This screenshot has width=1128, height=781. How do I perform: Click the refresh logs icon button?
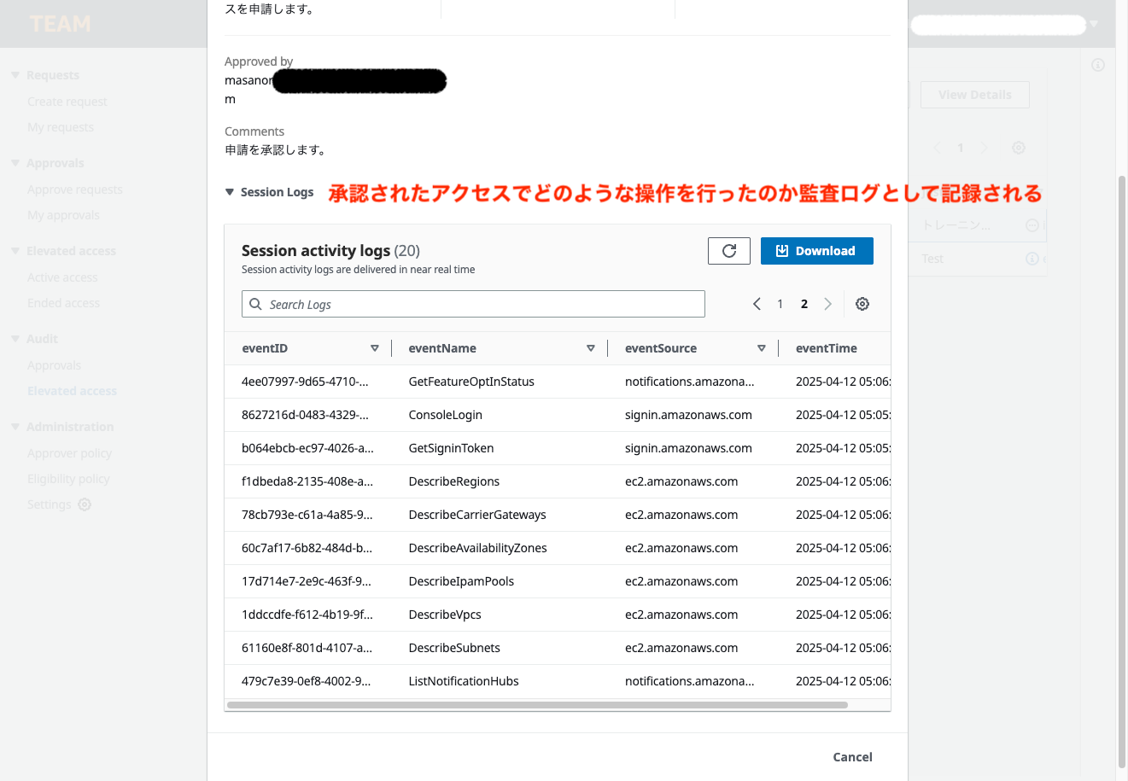[x=728, y=251]
